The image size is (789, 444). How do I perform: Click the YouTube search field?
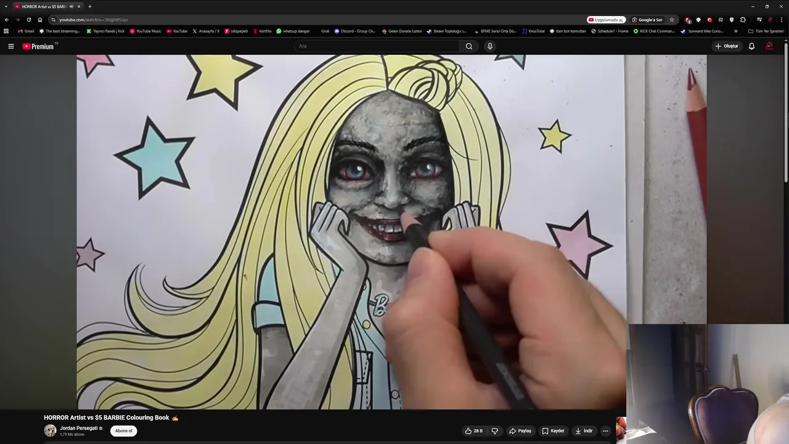click(376, 46)
